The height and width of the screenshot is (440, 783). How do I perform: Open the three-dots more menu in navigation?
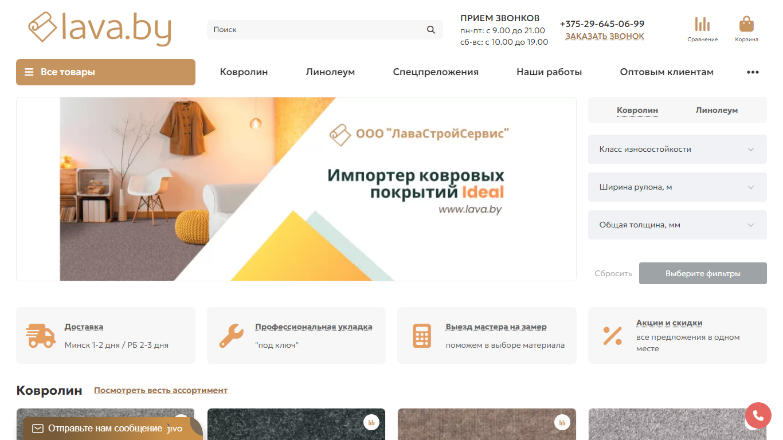click(753, 72)
